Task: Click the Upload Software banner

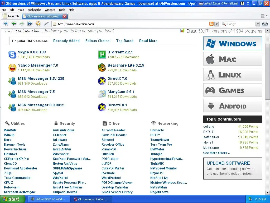Action: pos(233,168)
